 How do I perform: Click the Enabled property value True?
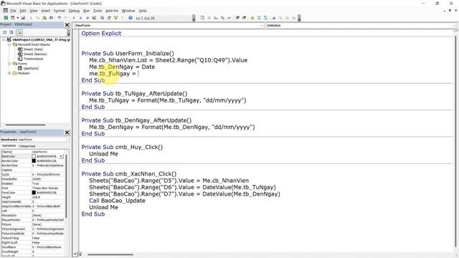(x=48, y=183)
